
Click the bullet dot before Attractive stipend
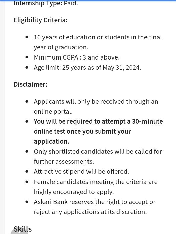pyautogui.click(x=27, y=171)
